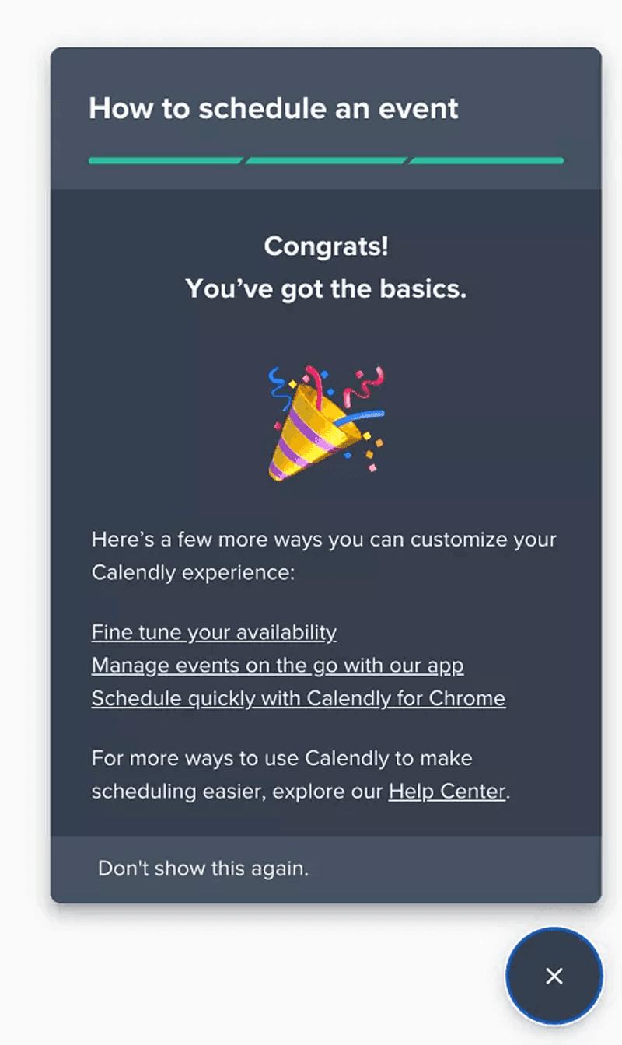The image size is (622, 1045).
Task: Visit the Help Center
Action: point(445,792)
